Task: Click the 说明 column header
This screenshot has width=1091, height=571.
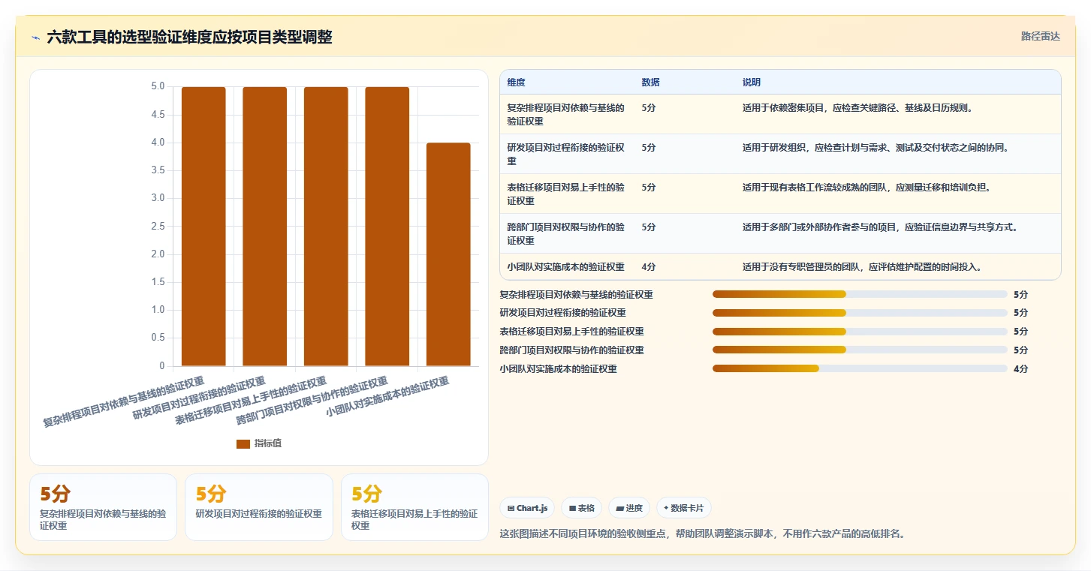Action: [x=752, y=82]
